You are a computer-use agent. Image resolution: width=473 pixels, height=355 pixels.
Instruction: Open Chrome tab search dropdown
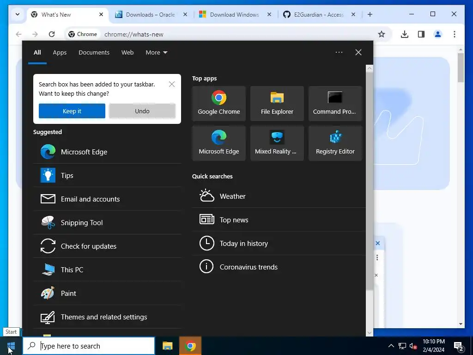18,14
